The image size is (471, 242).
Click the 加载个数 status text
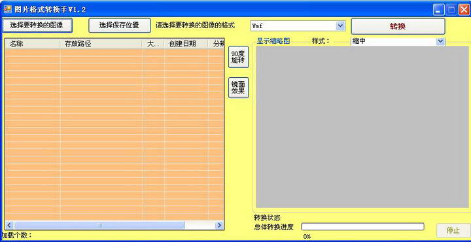(17, 235)
